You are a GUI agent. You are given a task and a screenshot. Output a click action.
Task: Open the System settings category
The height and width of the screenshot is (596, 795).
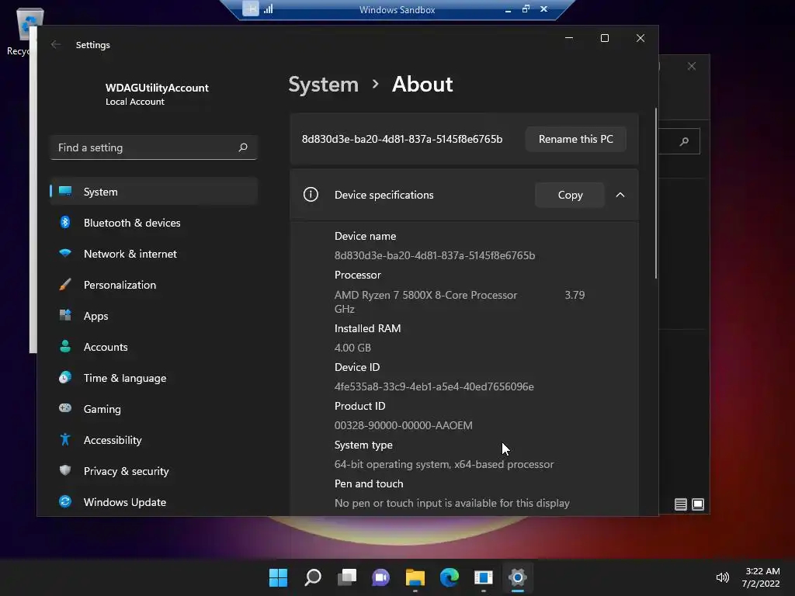154,192
